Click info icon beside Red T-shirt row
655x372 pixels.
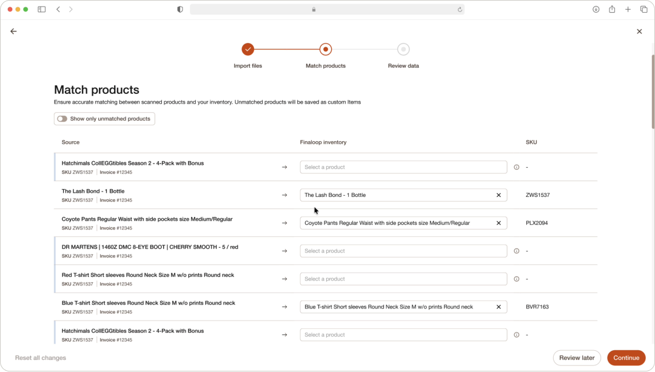tap(516, 279)
